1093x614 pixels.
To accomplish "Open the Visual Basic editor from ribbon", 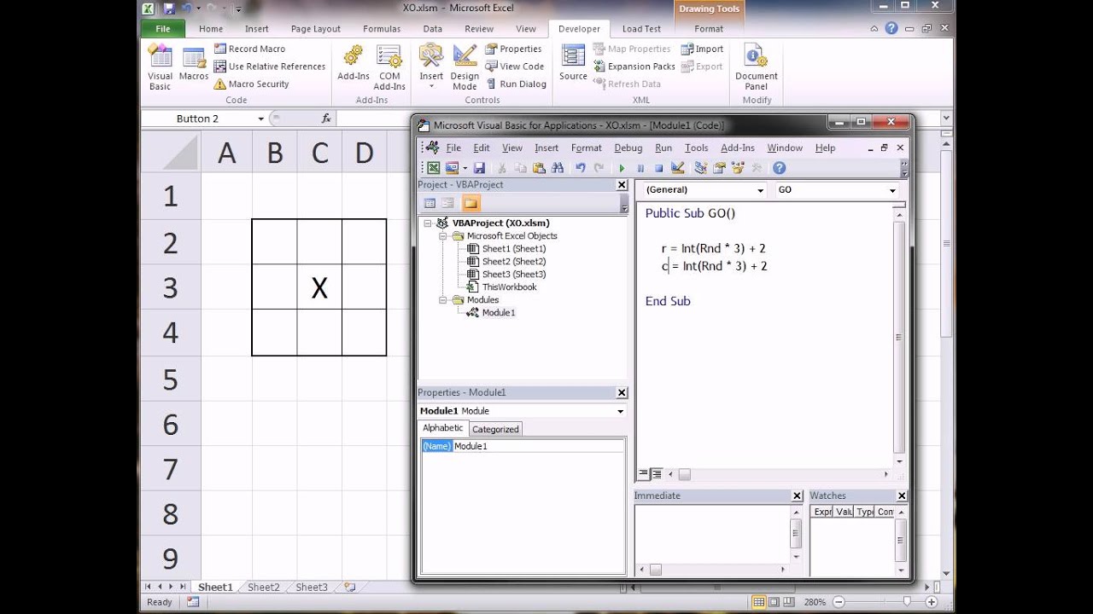I will 160,67.
